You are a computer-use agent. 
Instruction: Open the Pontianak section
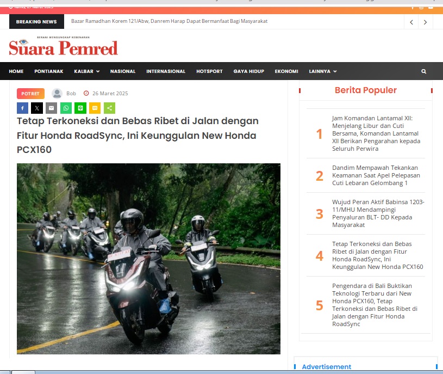49,71
